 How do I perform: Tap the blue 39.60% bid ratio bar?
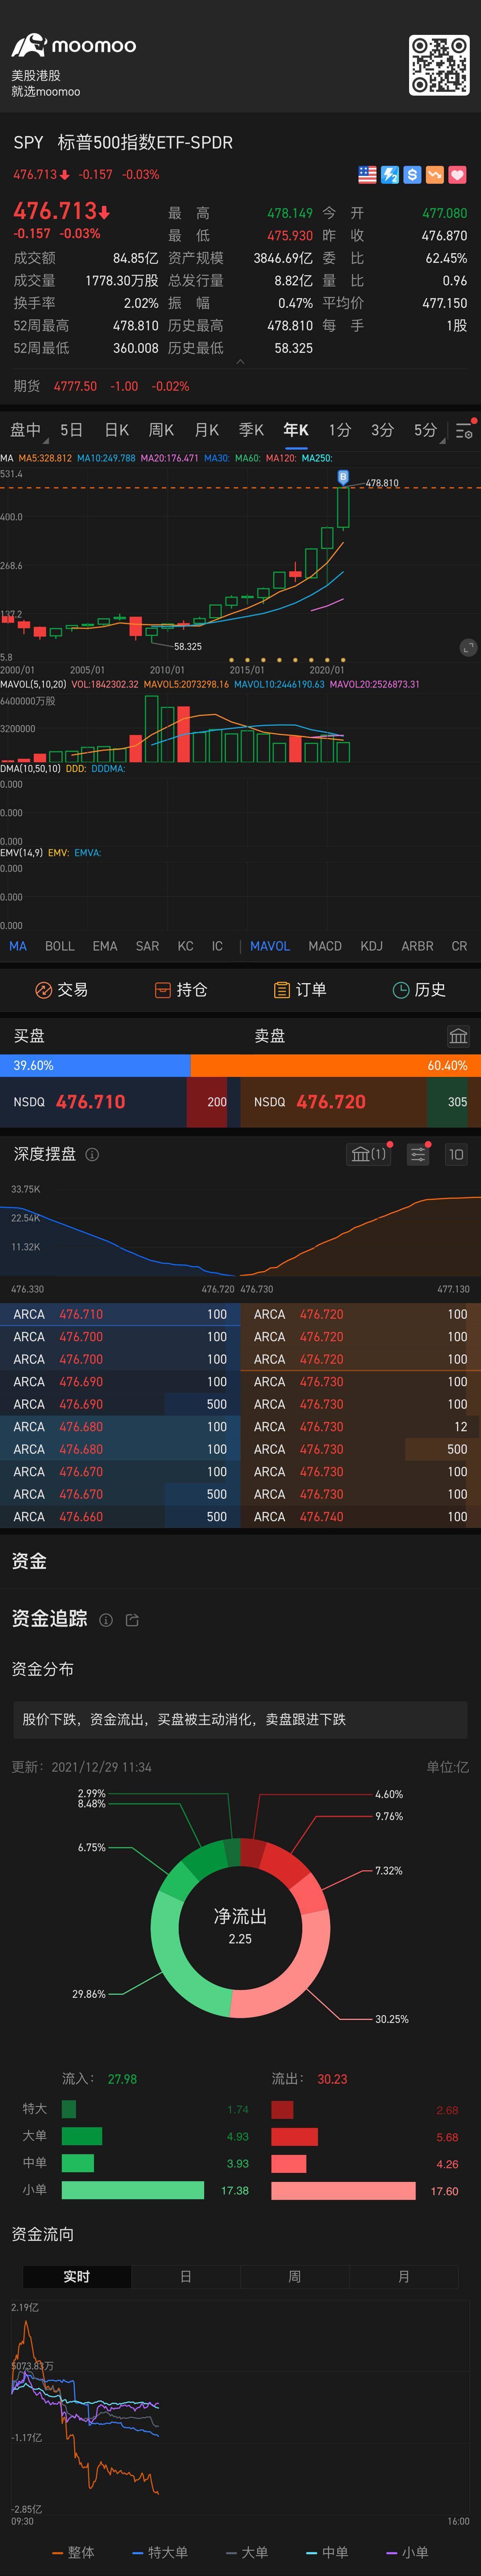(95, 1066)
